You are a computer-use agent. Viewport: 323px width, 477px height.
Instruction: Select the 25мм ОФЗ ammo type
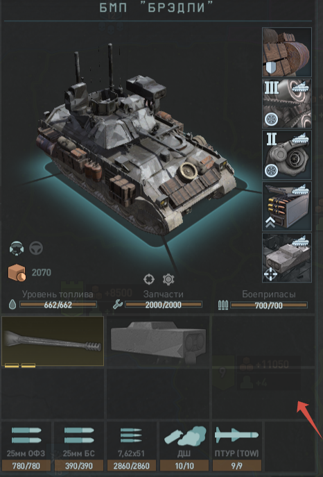pyautogui.click(x=26, y=446)
